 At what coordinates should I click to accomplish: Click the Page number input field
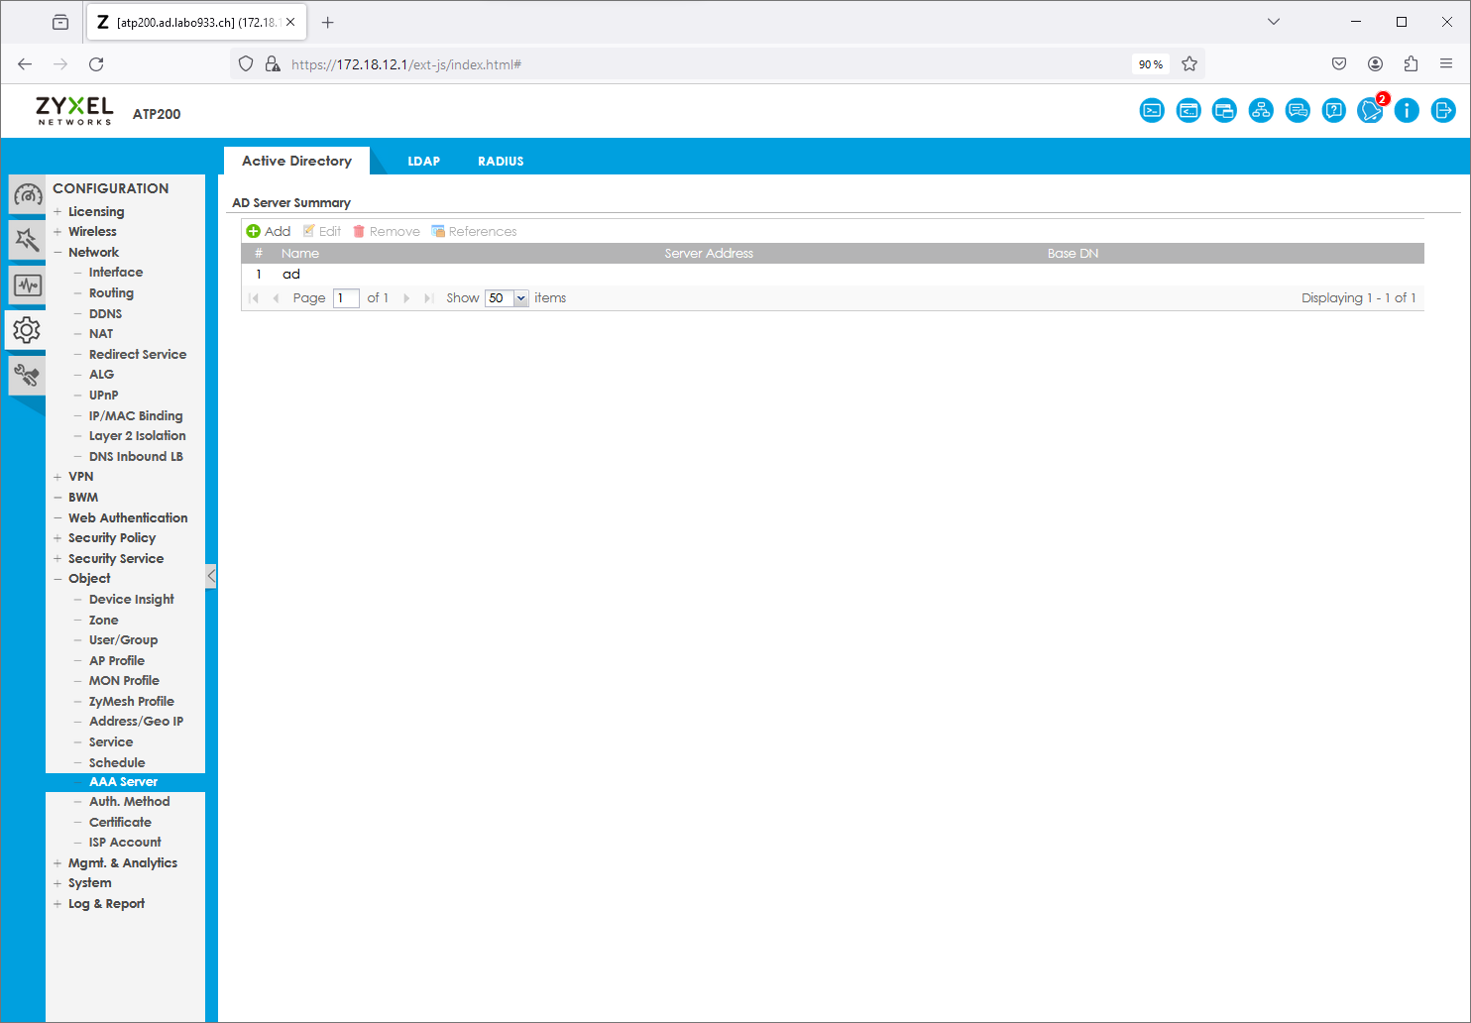346,298
